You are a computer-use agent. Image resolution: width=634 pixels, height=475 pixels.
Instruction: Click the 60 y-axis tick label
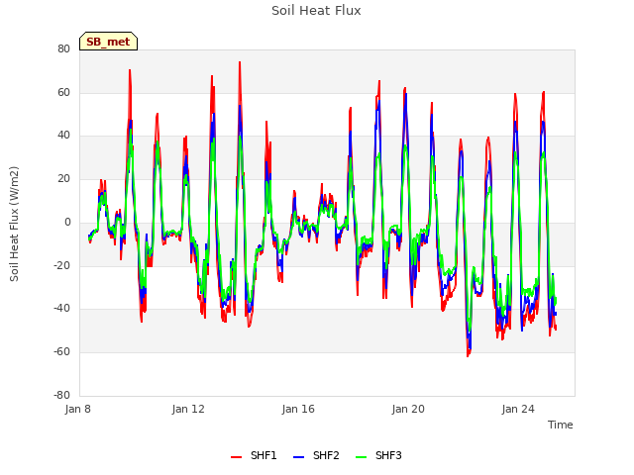click(63, 92)
